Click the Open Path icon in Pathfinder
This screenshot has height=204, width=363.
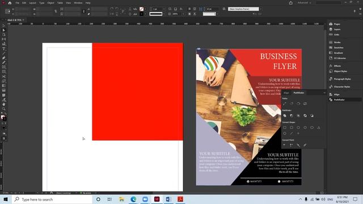click(x=292, y=104)
